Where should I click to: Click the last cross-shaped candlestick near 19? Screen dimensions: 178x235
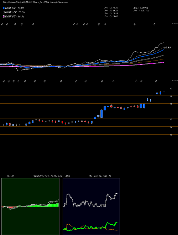(x=164, y=92)
